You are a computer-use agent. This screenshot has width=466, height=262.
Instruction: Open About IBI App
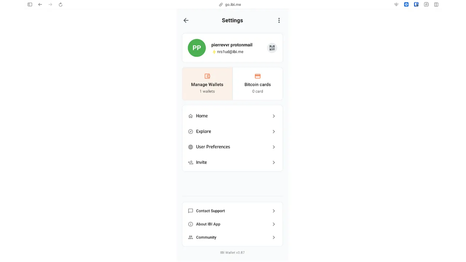tap(208, 224)
